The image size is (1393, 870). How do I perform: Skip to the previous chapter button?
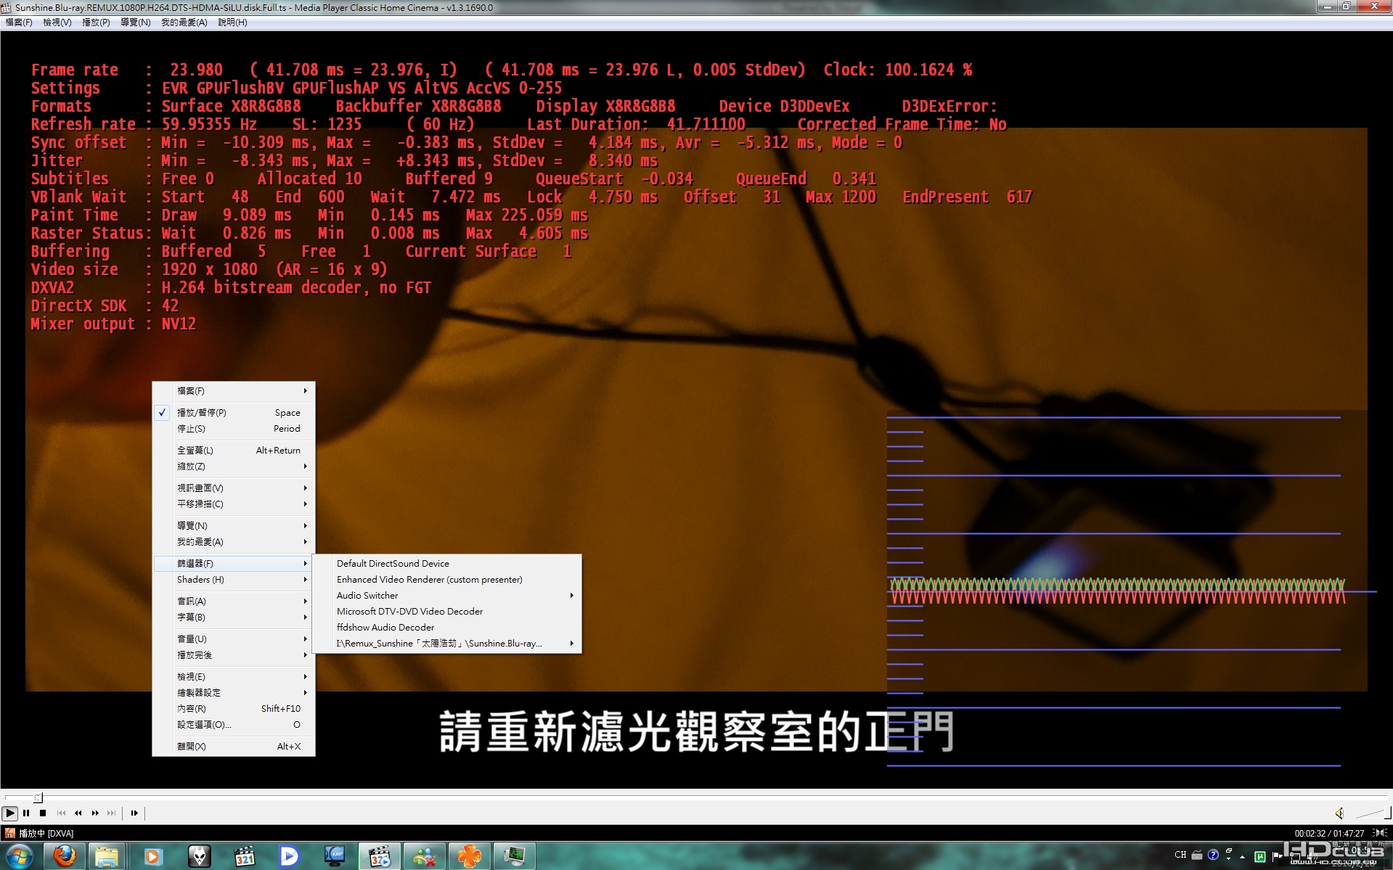click(61, 813)
